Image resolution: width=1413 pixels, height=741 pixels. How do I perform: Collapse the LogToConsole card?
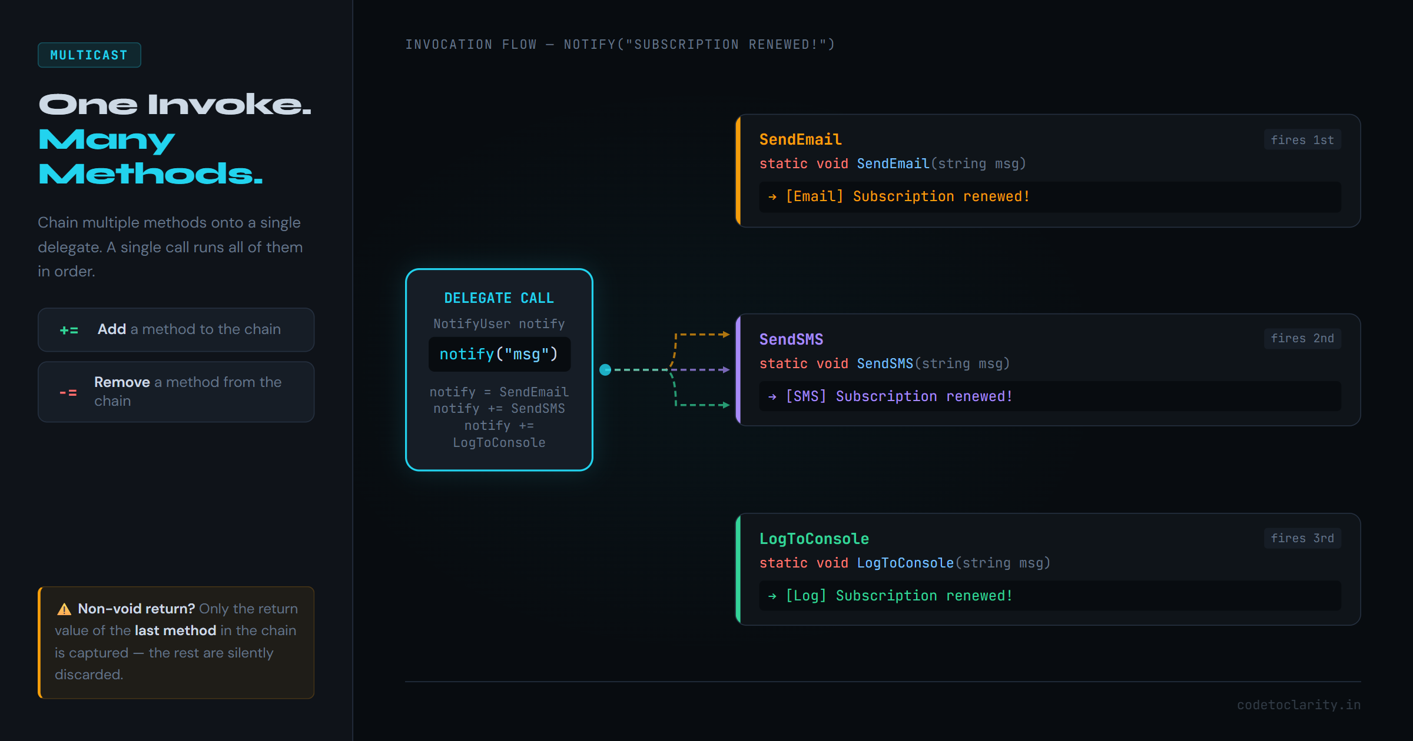tap(1049, 569)
